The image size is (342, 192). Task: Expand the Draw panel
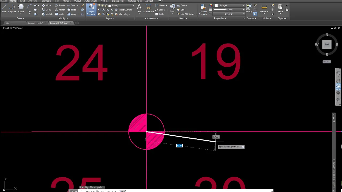(x=21, y=18)
